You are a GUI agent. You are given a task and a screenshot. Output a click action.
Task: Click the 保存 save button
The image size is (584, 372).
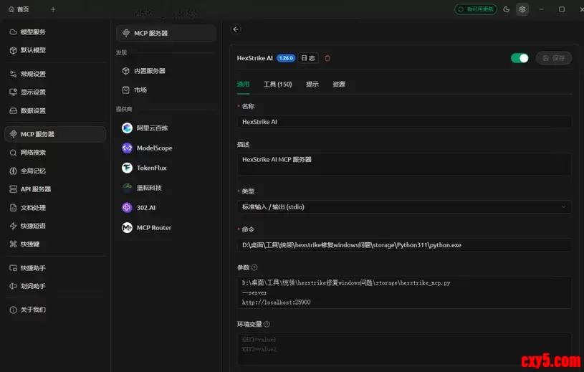click(x=553, y=58)
